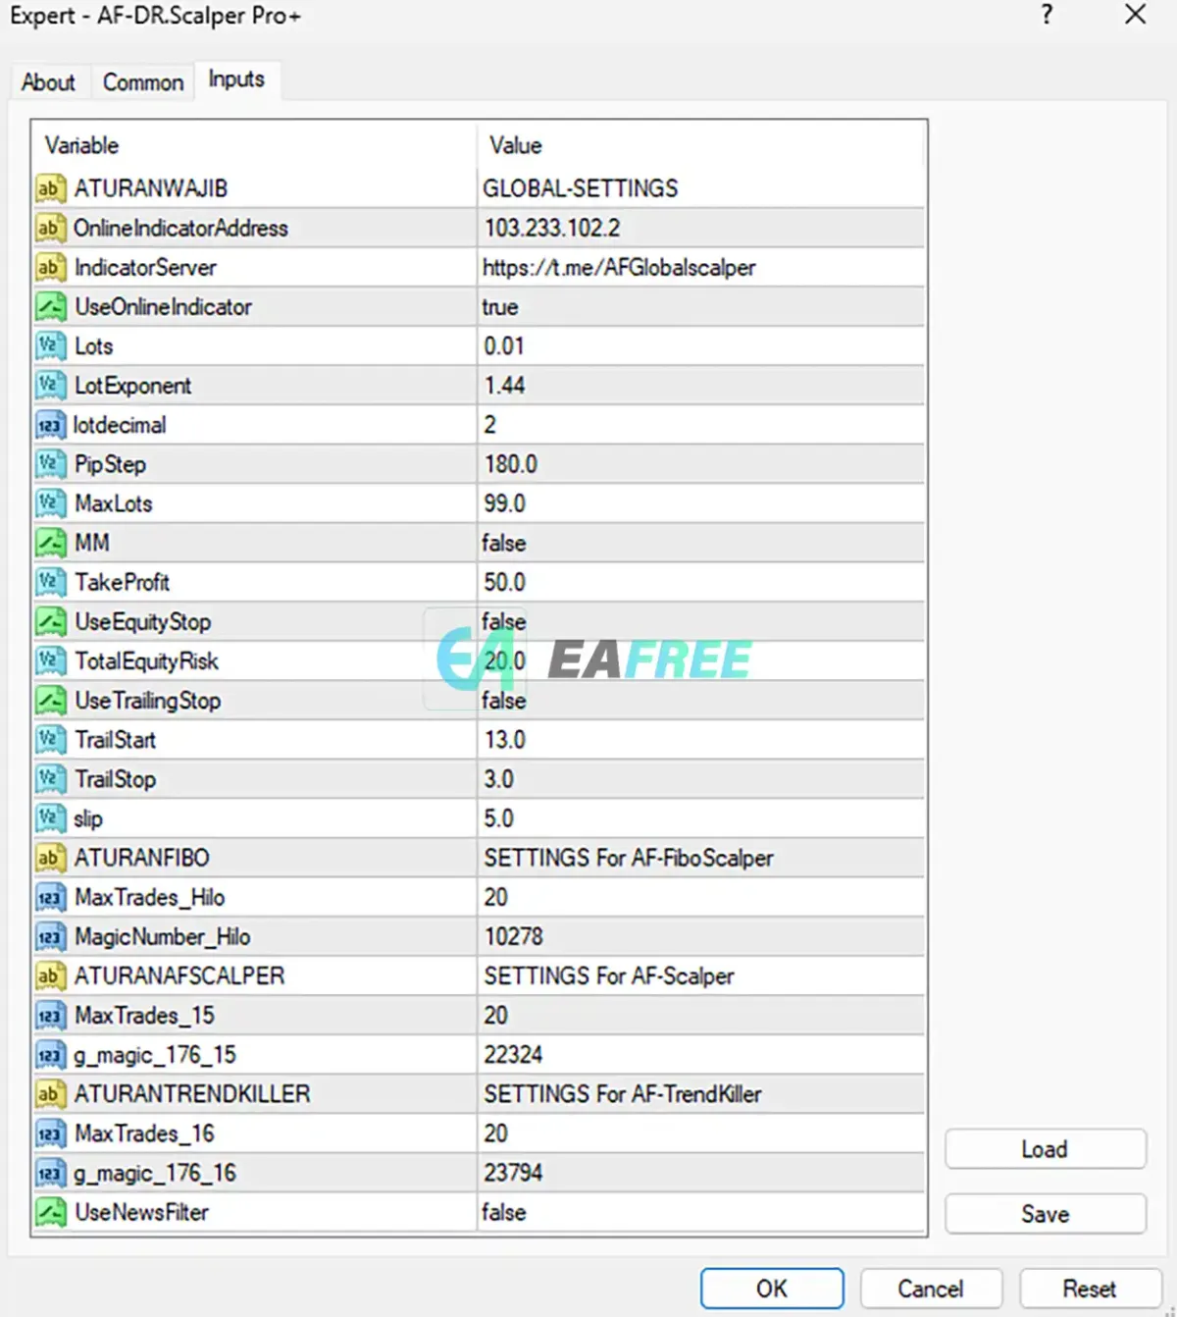Image resolution: width=1177 pixels, height=1317 pixels.
Task: Toggle UseEquityStop value cell
Action: tap(700, 621)
